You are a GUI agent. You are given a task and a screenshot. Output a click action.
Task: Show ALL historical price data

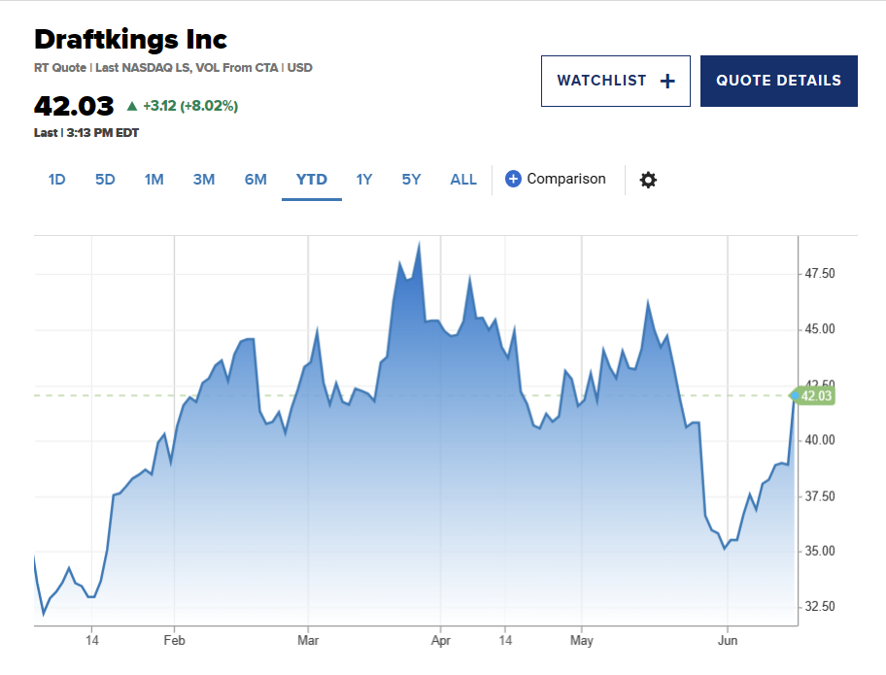[x=463, y=180]
